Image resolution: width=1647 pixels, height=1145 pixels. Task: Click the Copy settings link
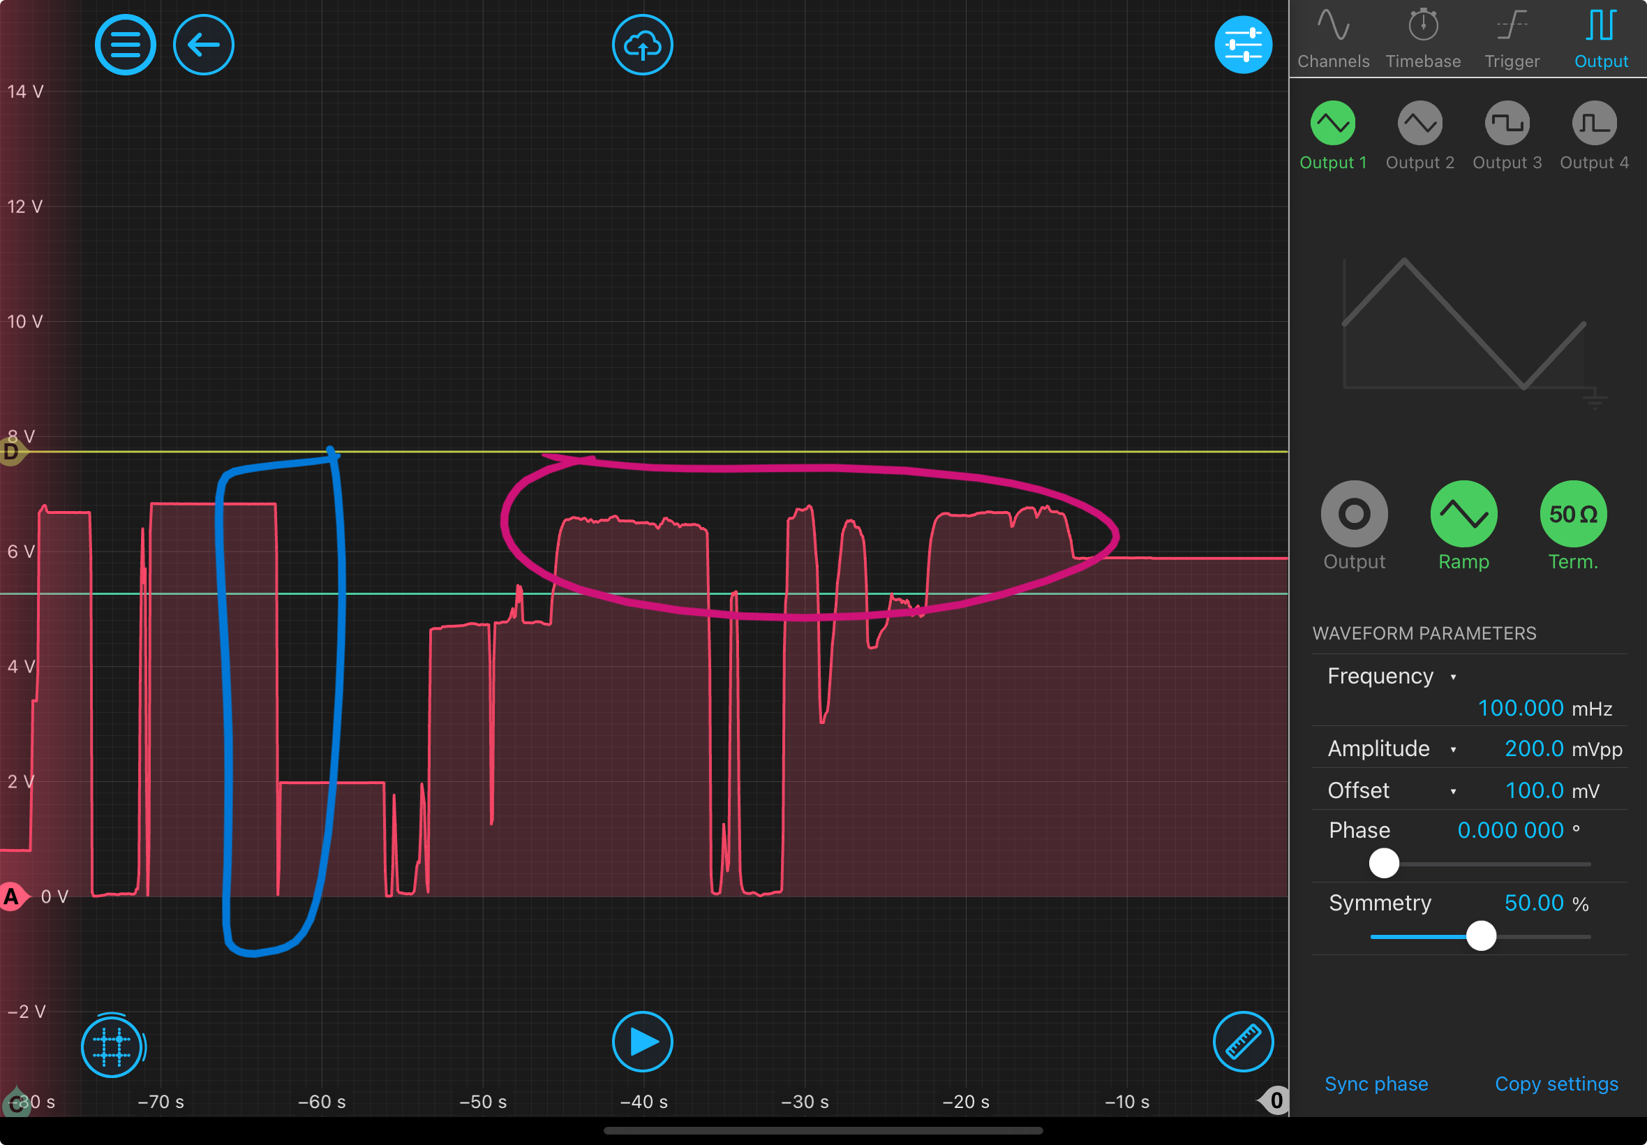pyautogui.click(x=1557, y=1084)
